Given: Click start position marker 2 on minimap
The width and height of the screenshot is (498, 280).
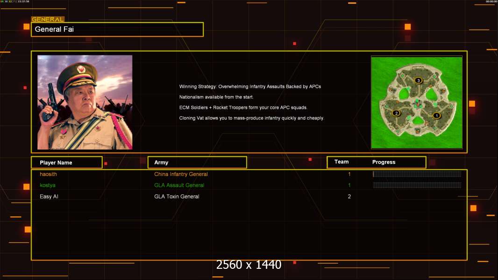Looking at the screenshot, I should pyautogui.click(x=396, y=113).
